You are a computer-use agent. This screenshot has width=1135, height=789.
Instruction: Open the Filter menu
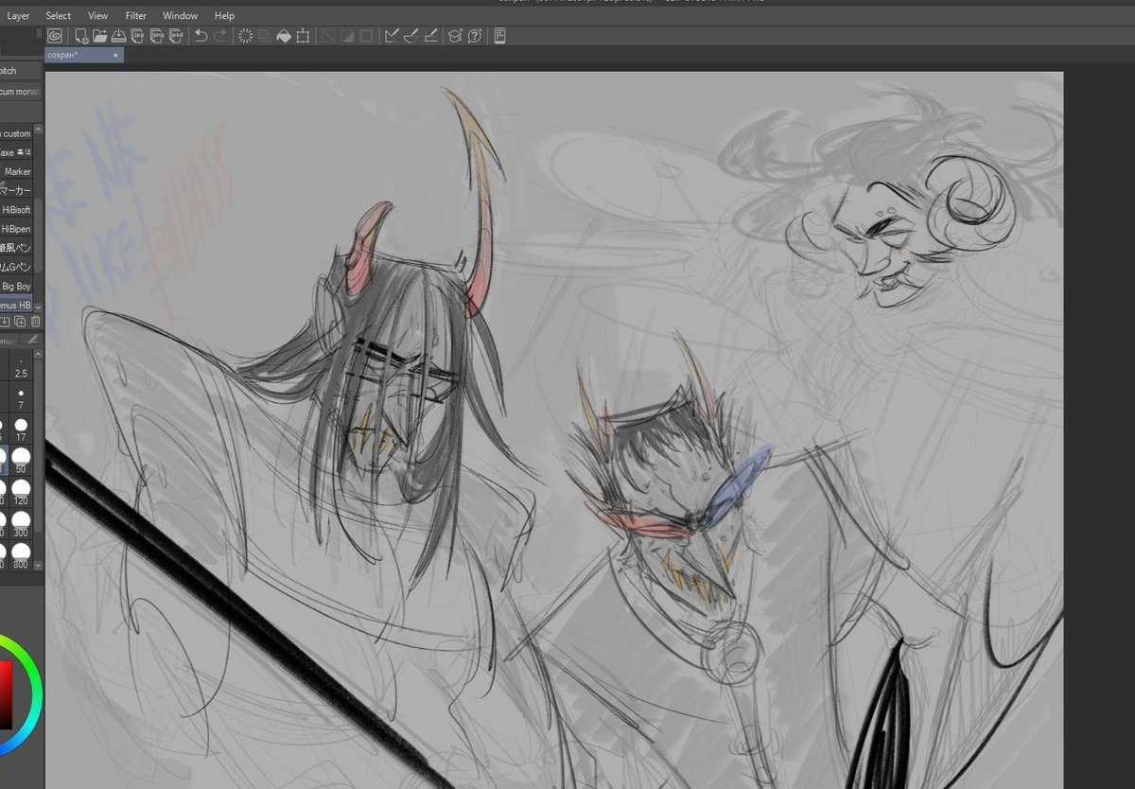[x=135, y=15]
